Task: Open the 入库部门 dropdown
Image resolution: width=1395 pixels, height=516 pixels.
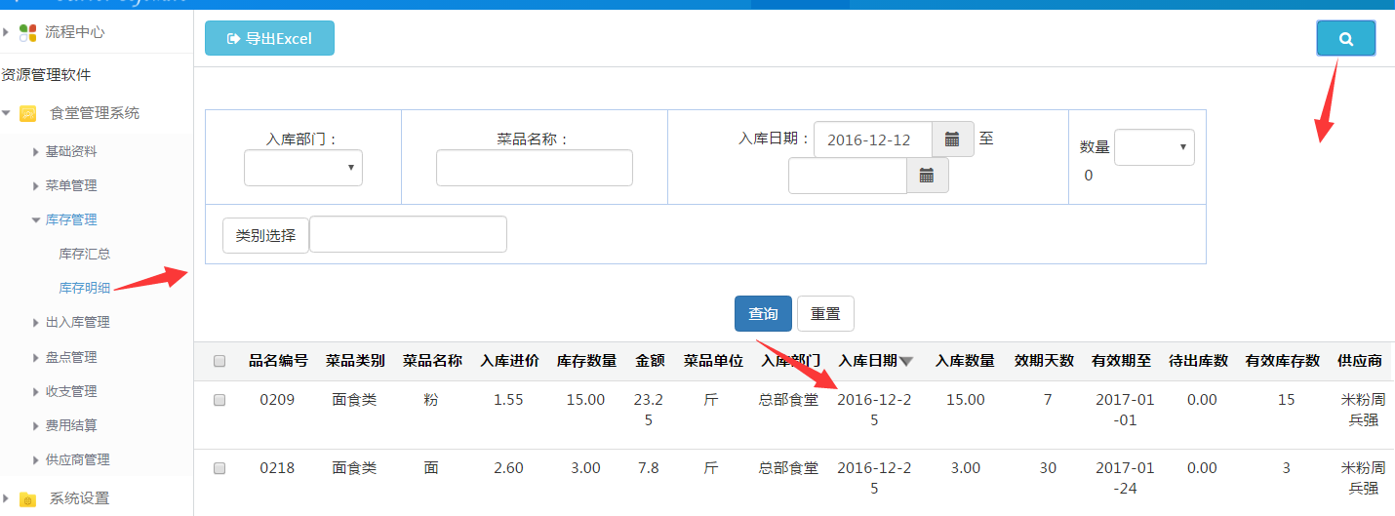Action: tap(303, 168)
